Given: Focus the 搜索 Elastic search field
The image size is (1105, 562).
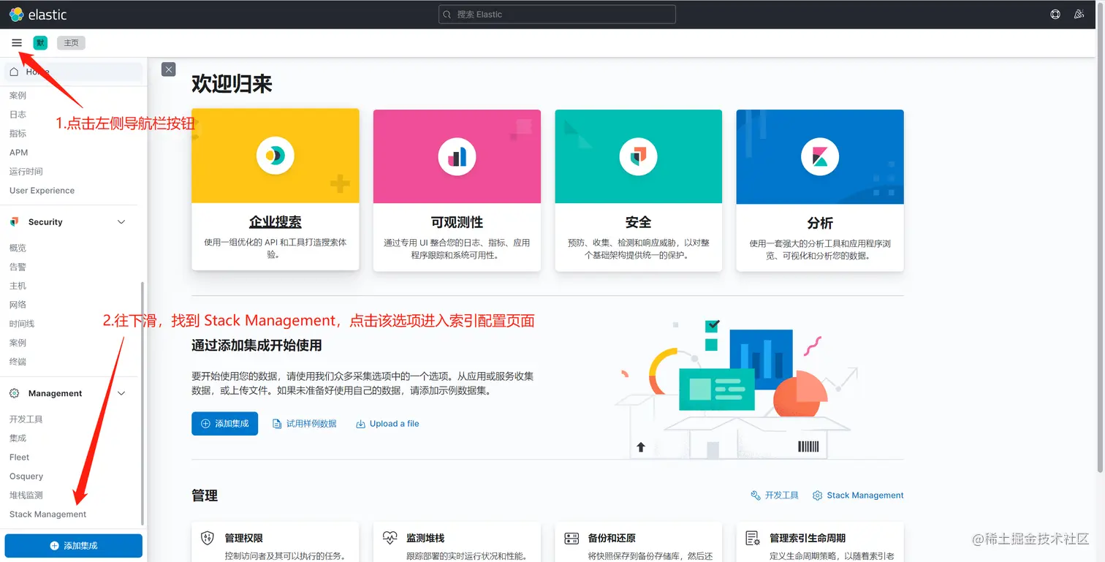Looking at the screenshot, I should pos(557,15).
